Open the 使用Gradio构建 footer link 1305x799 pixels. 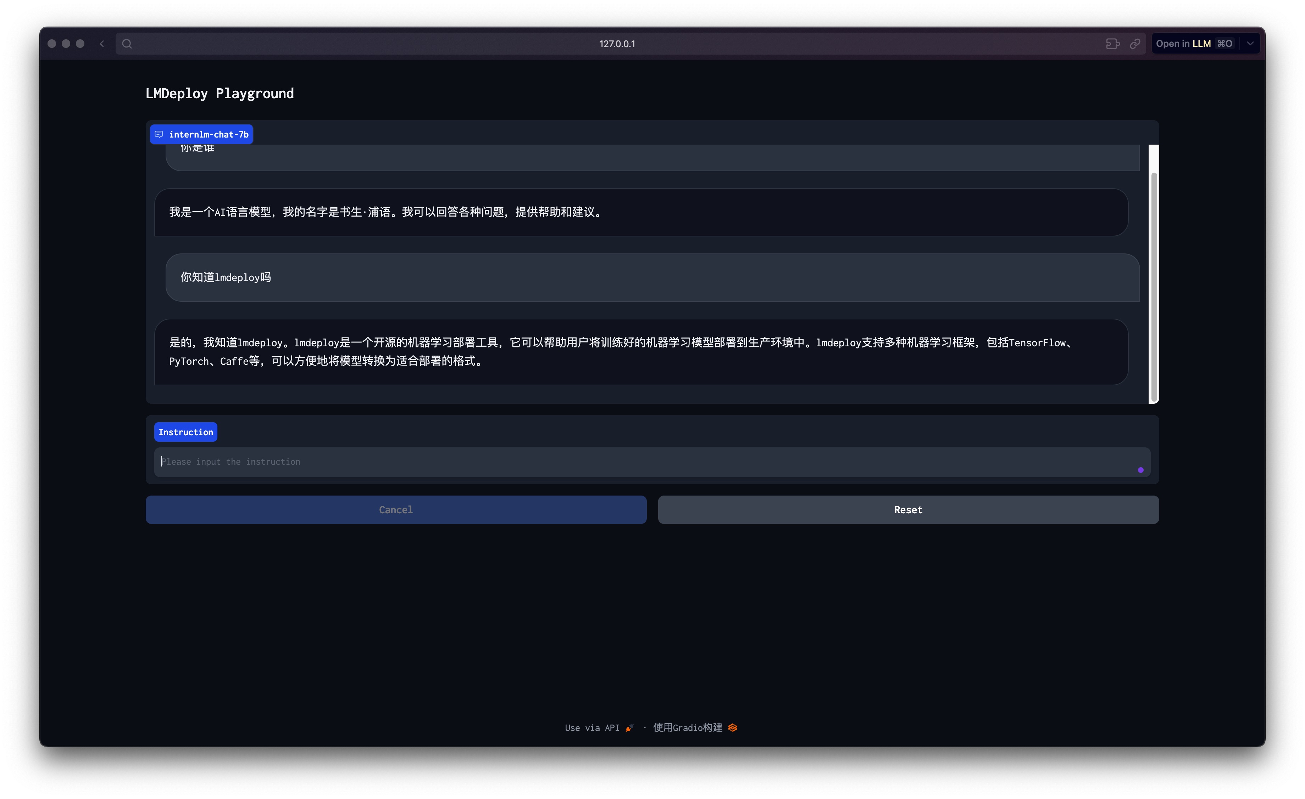tap(688, 727)
